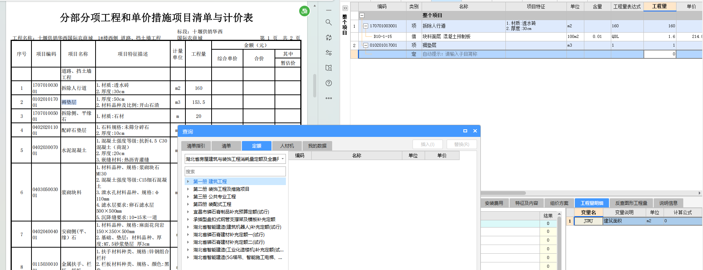703x270 pixels.
Task: Click the 插入(I) button
Action: coord(427,144)
